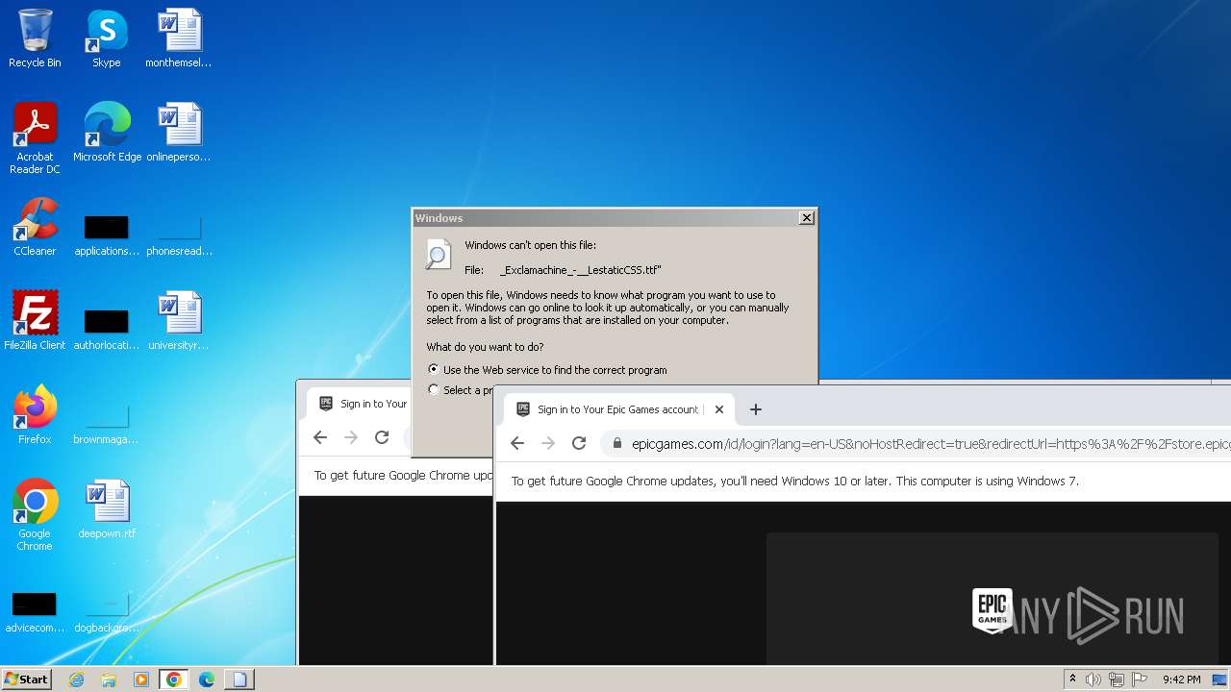Select the blank document taskbar item
Image resolution: width=1231 pixels, height=692 pixels.
[239, 680]
